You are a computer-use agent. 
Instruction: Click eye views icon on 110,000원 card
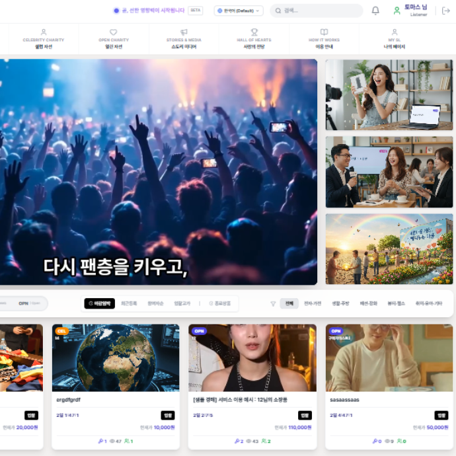(x=248, y=441)
